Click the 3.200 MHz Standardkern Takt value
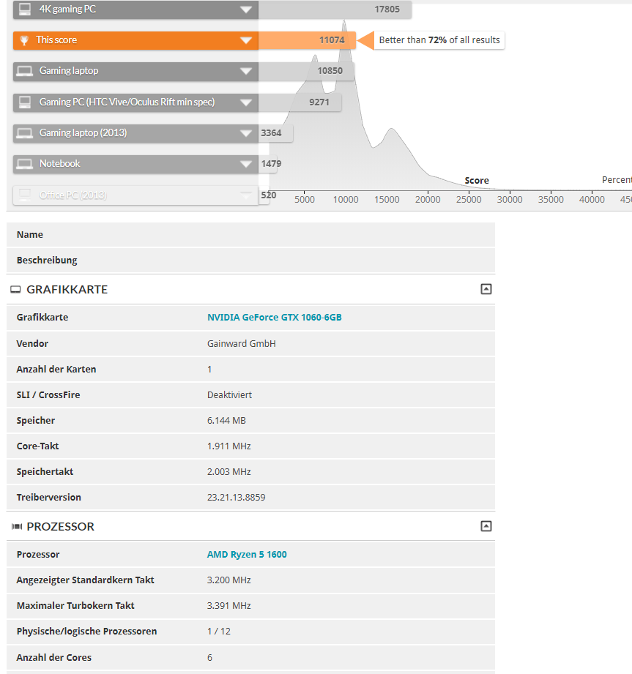This screenshot has width=632, height=674. [229, 580]
